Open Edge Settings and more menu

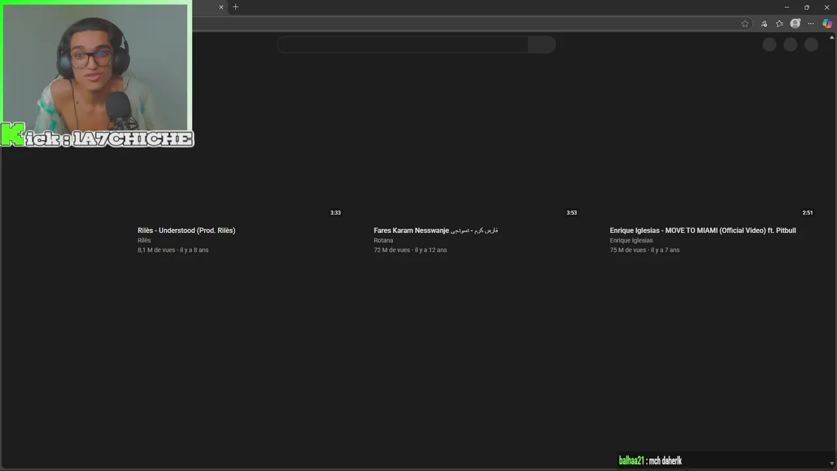811,24
